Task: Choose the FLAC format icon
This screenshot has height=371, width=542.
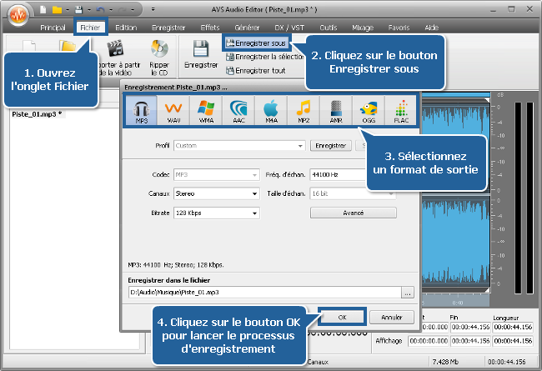Action: 401,110
